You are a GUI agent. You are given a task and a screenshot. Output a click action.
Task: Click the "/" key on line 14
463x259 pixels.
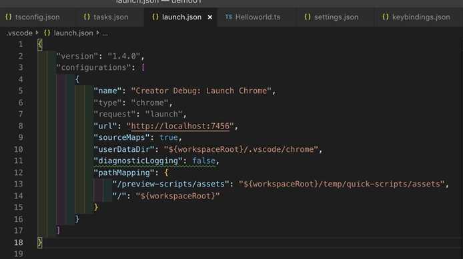pyautogui.click(x=119, y=196)
